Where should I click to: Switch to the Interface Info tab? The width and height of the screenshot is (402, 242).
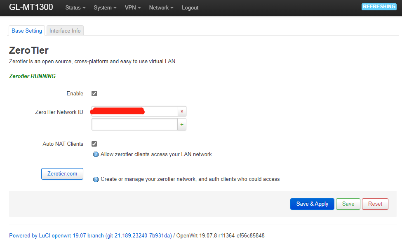click(65, 31)
